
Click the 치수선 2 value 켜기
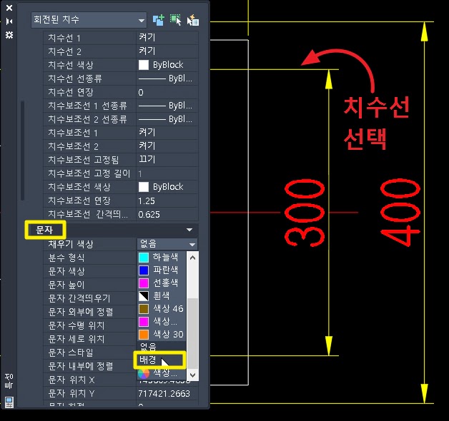(167, 51)
